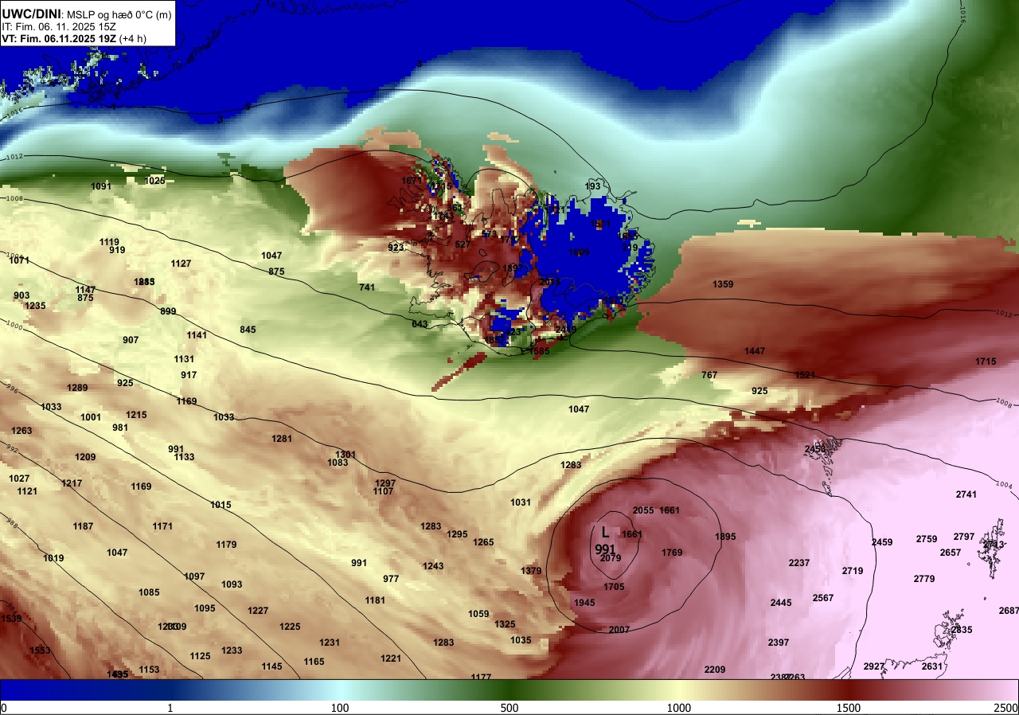This screenshot has width=1019, height=715.
Task: Click the height value 1031
Action: click(521, 502)
